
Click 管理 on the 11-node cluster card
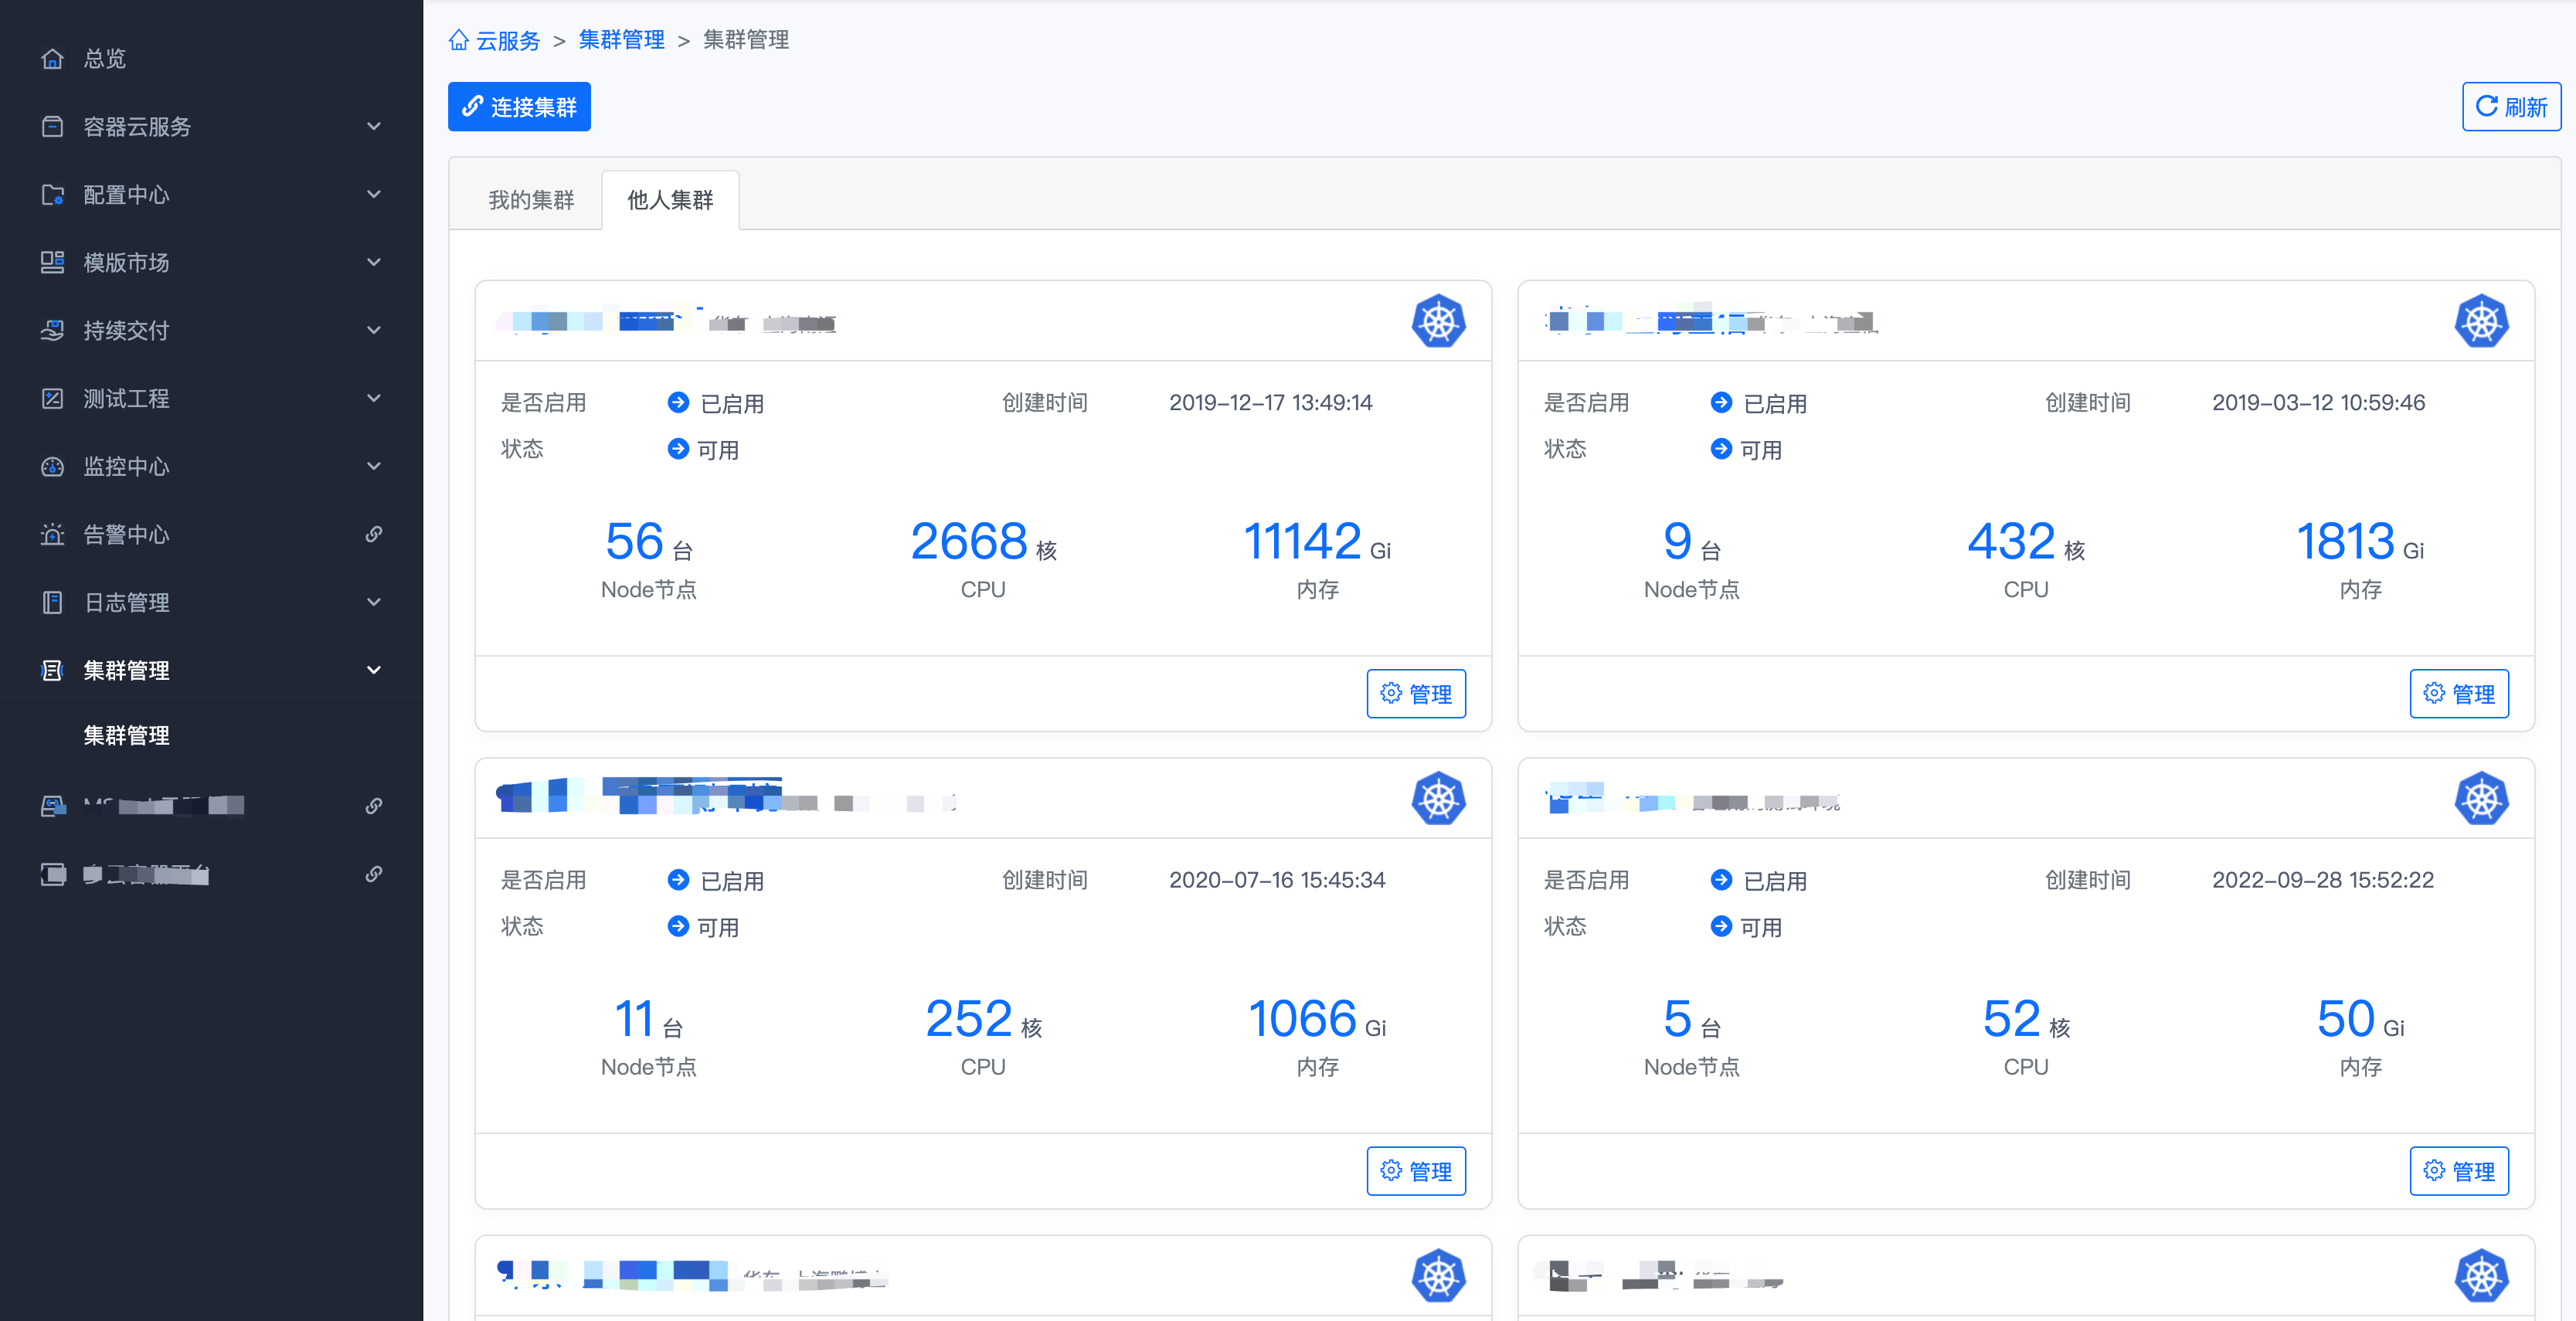1416,1171
